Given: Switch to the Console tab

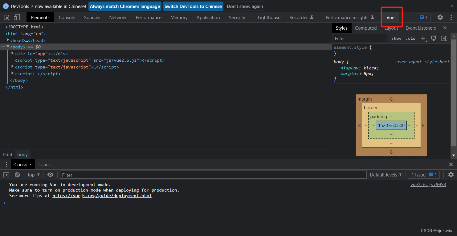Looking at the screenshot, I should click(x=67, y=18).
